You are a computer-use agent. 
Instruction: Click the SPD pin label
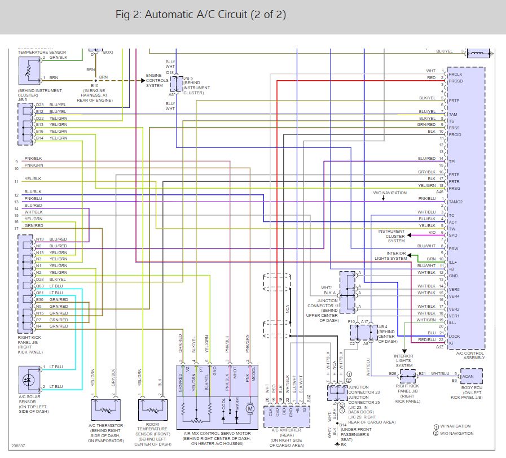(x=453, y=235)
